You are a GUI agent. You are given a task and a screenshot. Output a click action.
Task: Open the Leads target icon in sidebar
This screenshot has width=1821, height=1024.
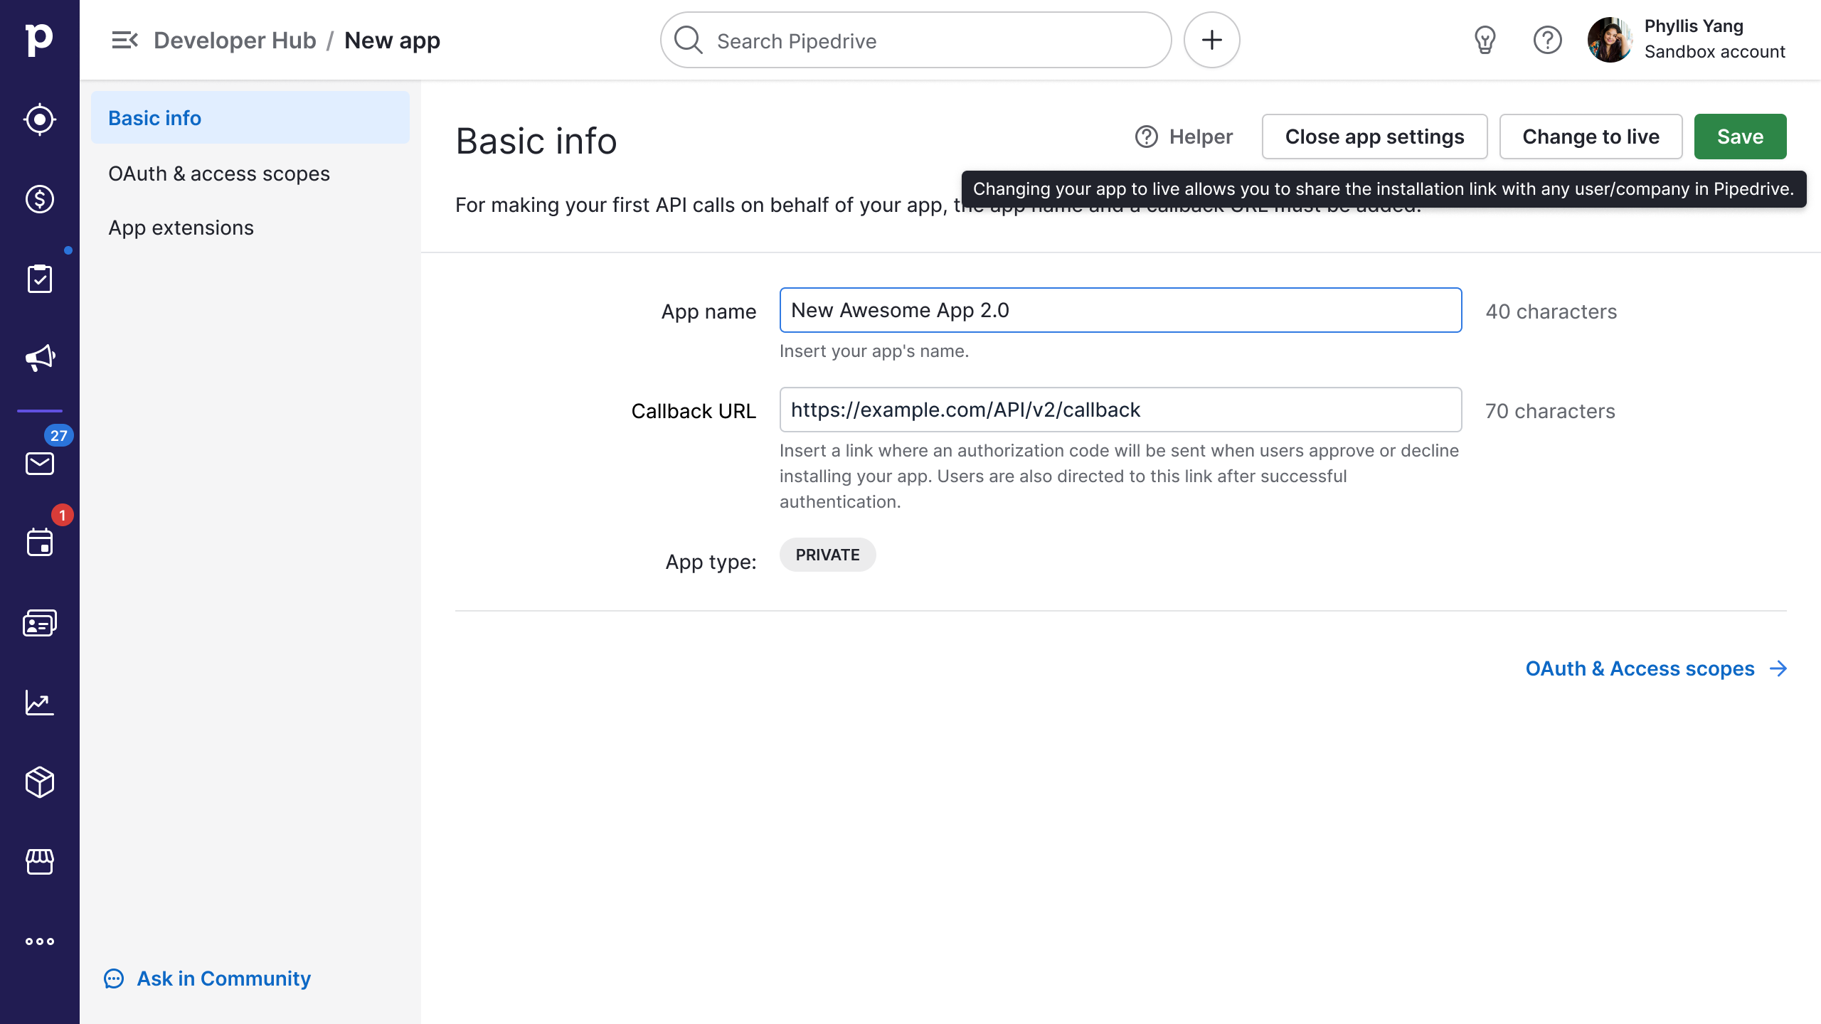tap(40, 119)
